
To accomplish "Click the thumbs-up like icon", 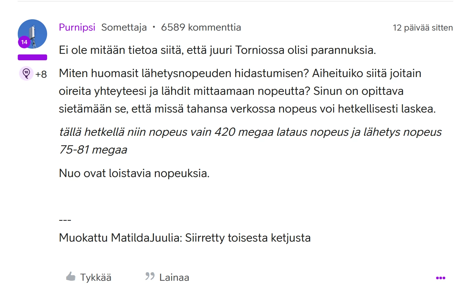I will click(x=71, y=277).
